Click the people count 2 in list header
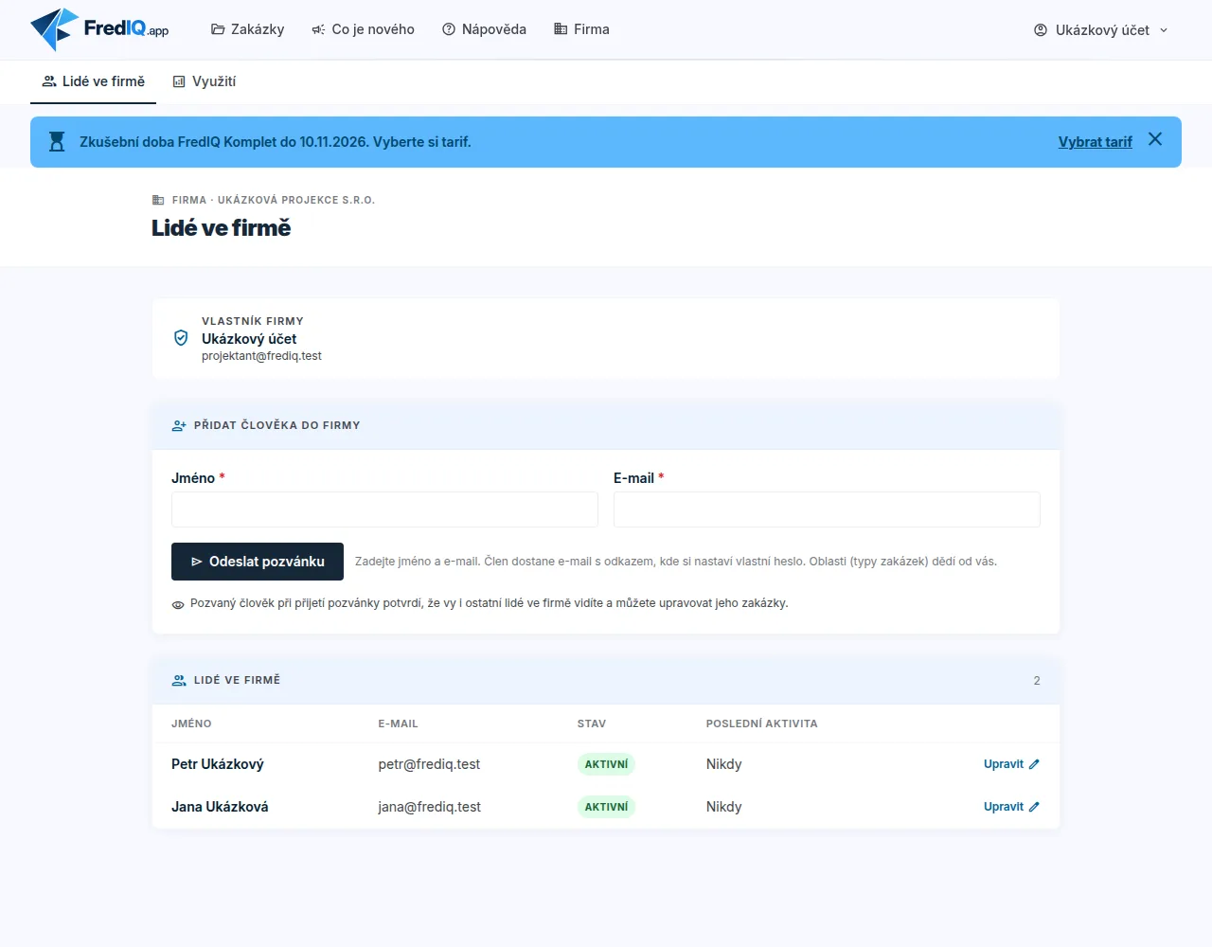 coord(1037,681)
